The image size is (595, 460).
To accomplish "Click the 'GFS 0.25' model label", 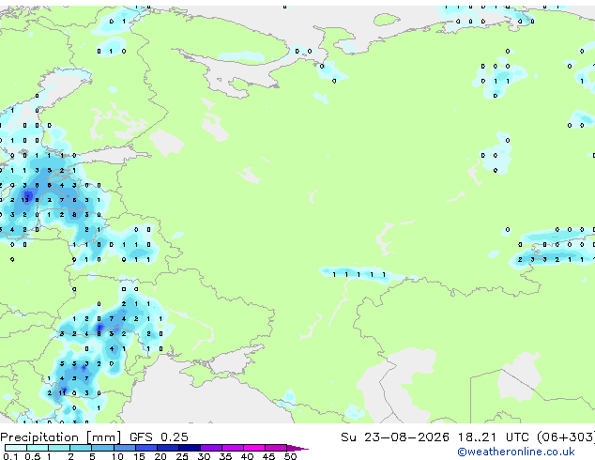I will tap(159, 437).
